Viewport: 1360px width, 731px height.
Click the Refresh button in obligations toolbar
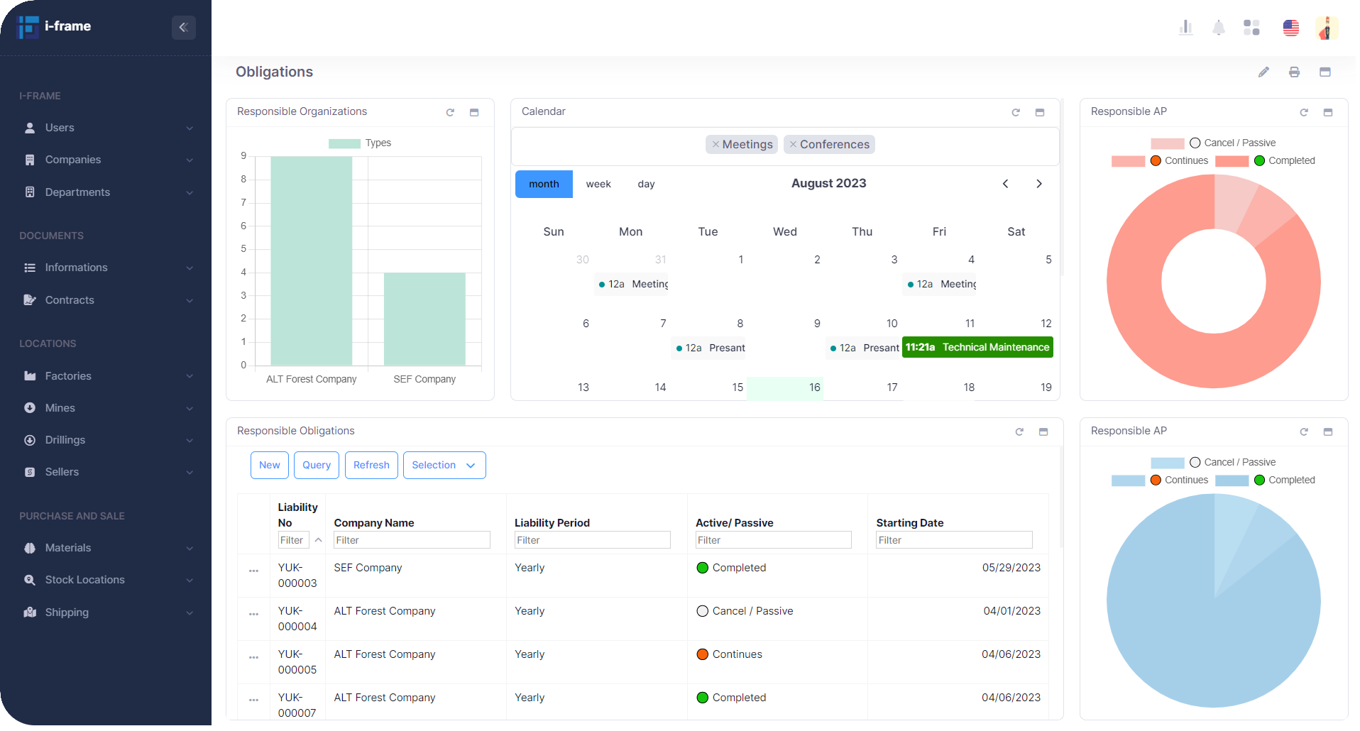371,466
